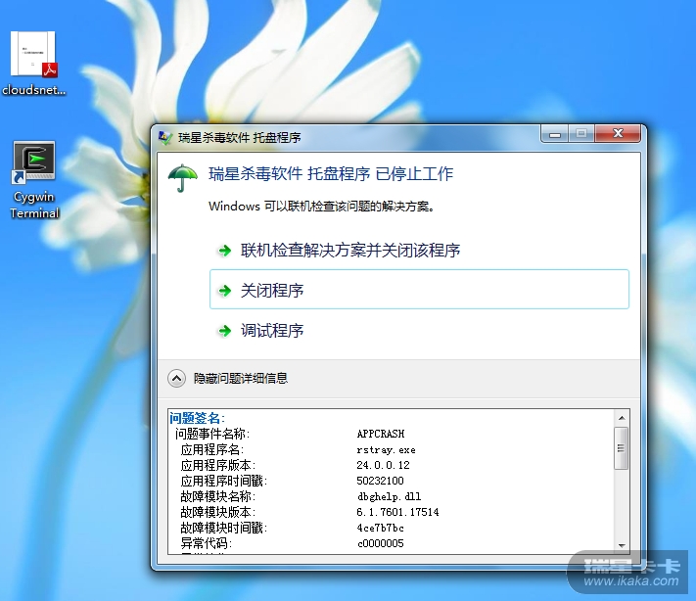Click the rstray.exe application name value
This screenshot has height=601, width=696.
point(386,449)
